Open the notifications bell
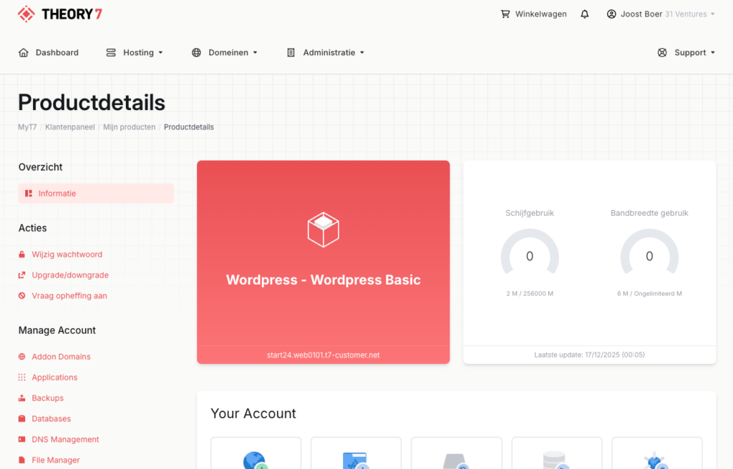 (585, 14)
